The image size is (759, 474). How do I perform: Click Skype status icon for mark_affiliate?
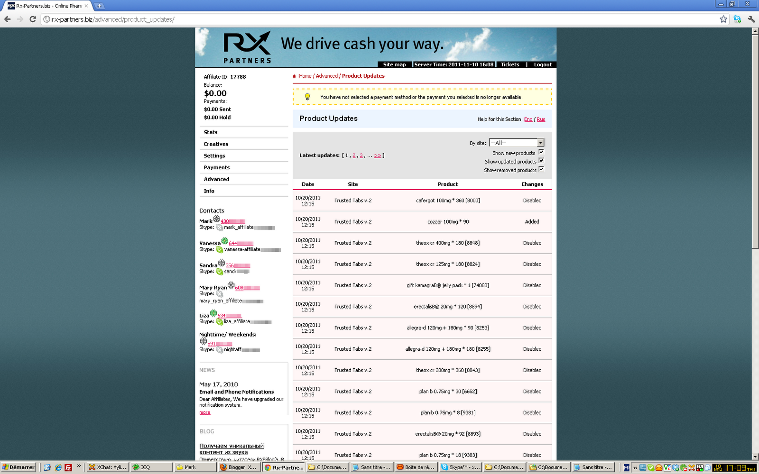coord(220,228)
